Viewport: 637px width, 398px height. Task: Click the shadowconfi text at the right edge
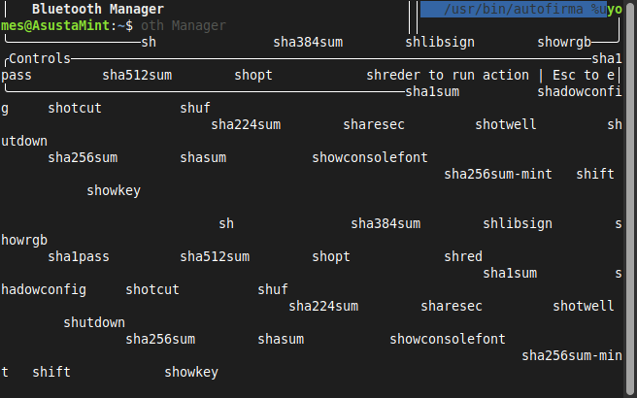coord(580,92)
